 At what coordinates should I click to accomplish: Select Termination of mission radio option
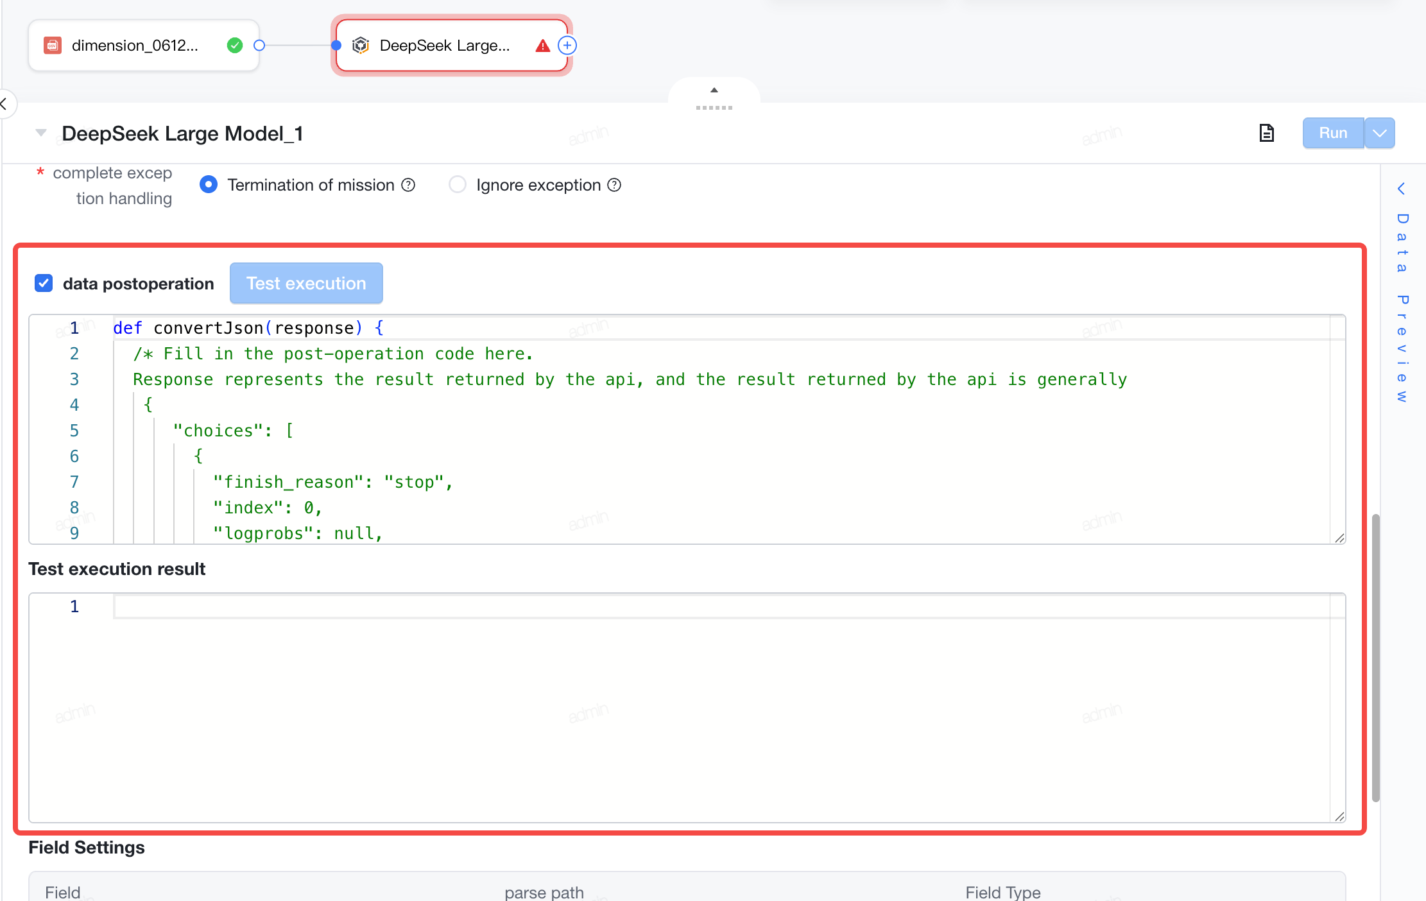[x=209, y=185]
